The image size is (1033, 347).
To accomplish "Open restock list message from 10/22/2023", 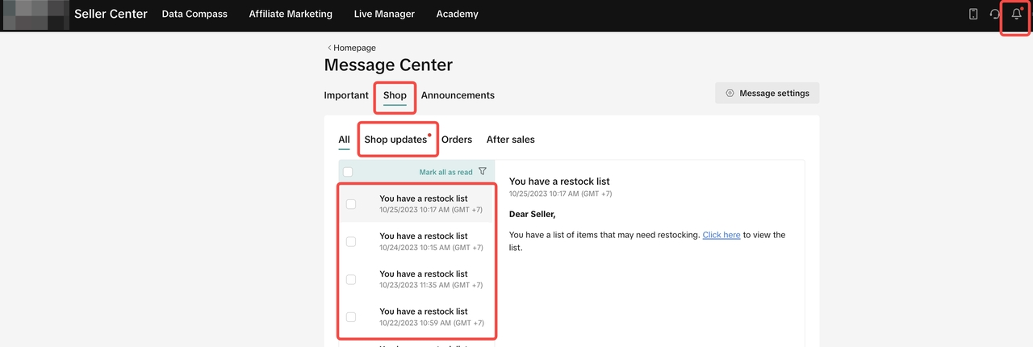I will tap(416, 316).
